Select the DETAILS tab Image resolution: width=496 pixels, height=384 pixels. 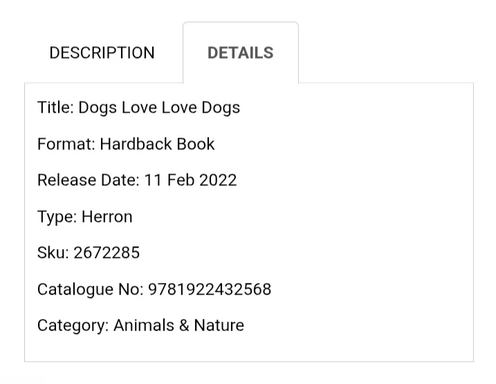[241, 53]
